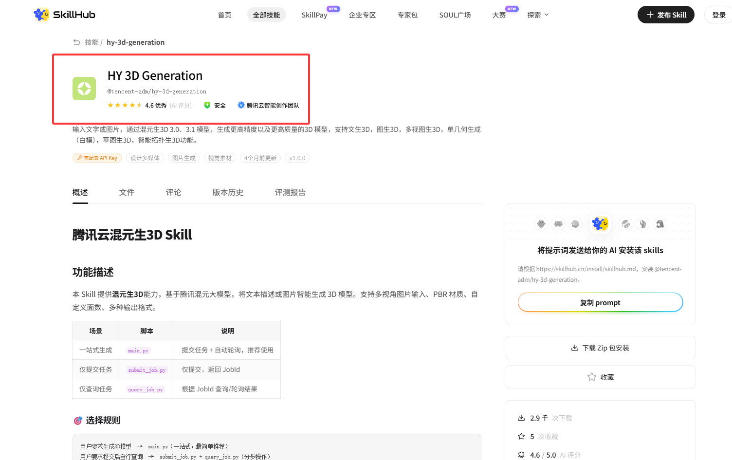Image resolution: width=732 pixels, height=460 pixels.
Task: Click the download count icon beside 2.9 千
Action: 521,418
